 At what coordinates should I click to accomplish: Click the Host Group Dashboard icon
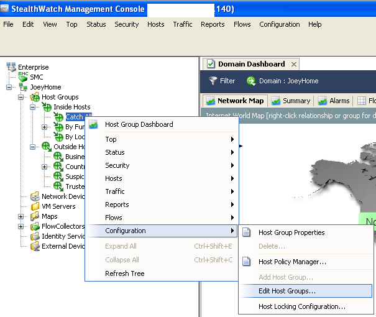point(94,124)
